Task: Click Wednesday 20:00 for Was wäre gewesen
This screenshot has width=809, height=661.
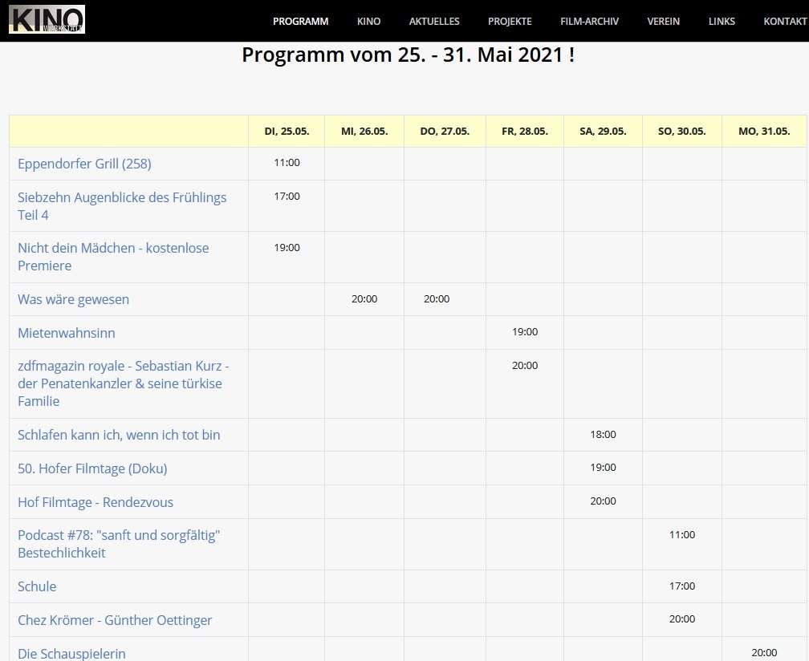Action: pyautogui.click(x=364, y=298)
